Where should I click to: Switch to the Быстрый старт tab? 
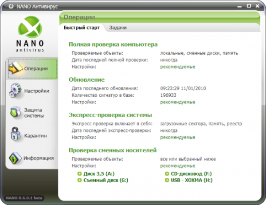tap(82, 28)
